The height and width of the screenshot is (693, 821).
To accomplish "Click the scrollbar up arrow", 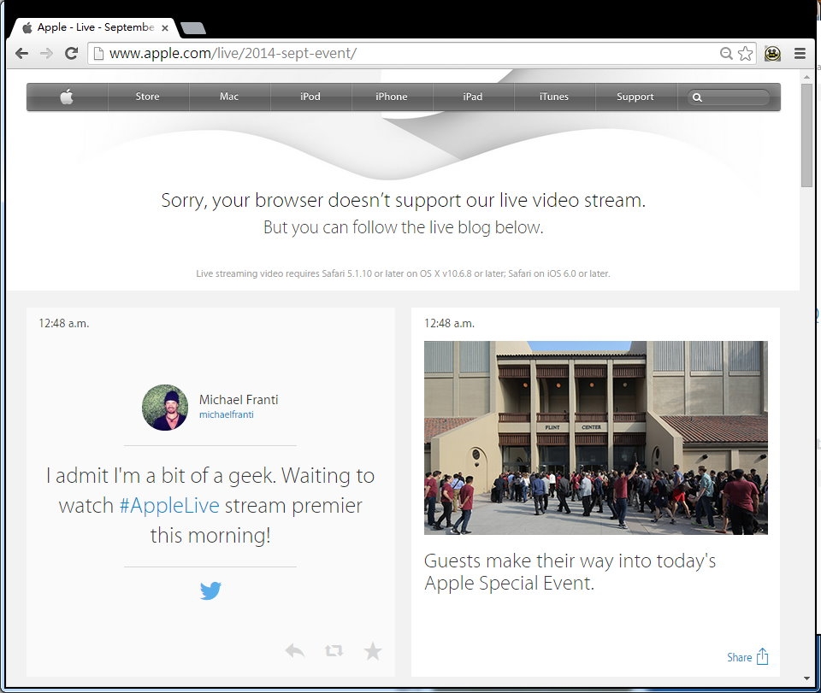I will (x=806, y=77).
